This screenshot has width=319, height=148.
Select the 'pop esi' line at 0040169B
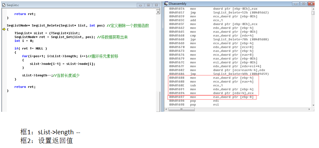coord(194,104)
